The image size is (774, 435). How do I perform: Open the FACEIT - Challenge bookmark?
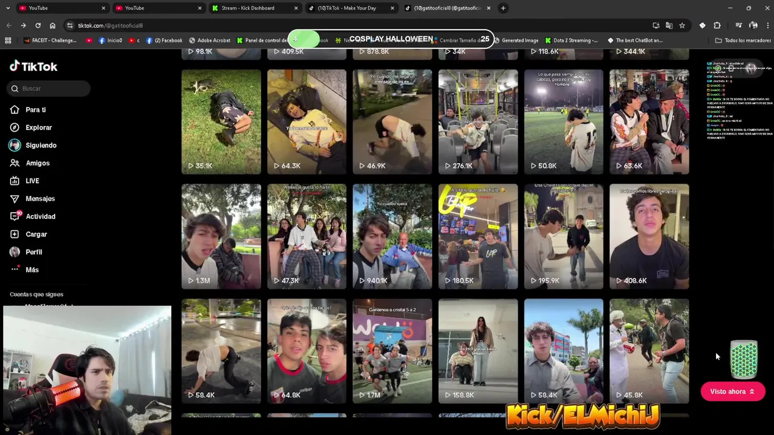click(x=50, y=40)
